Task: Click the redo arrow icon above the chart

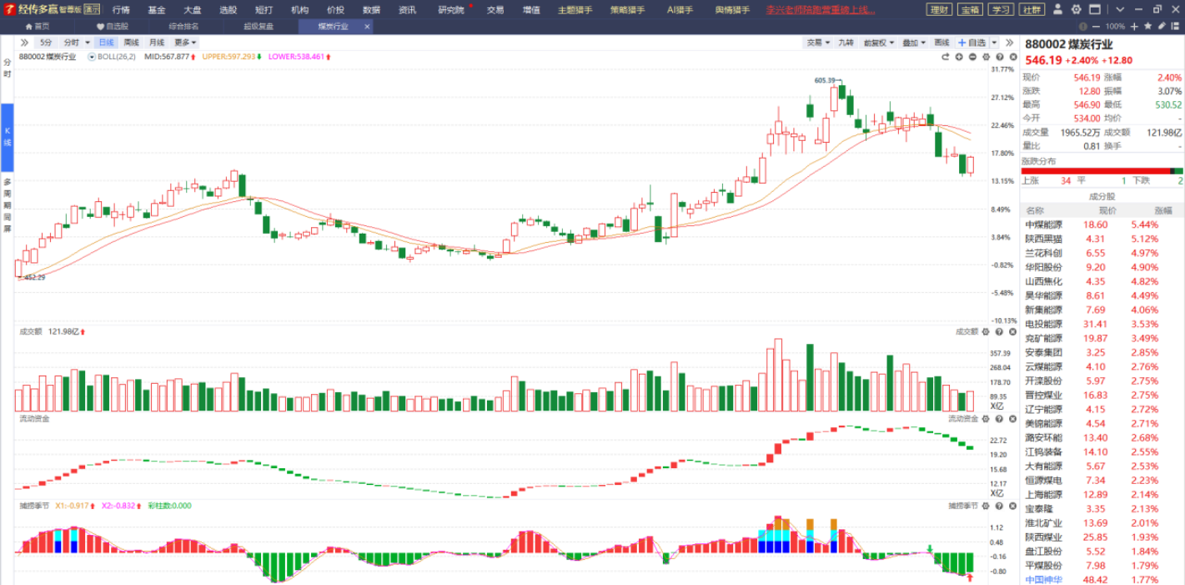Action: point(946,57)
